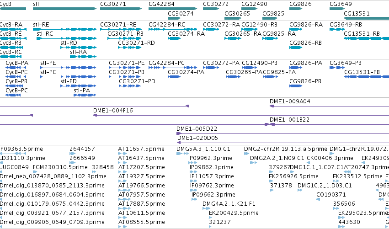
Task: Click BAC clone DME1-009A04
Action: click(x=329, y=106)
